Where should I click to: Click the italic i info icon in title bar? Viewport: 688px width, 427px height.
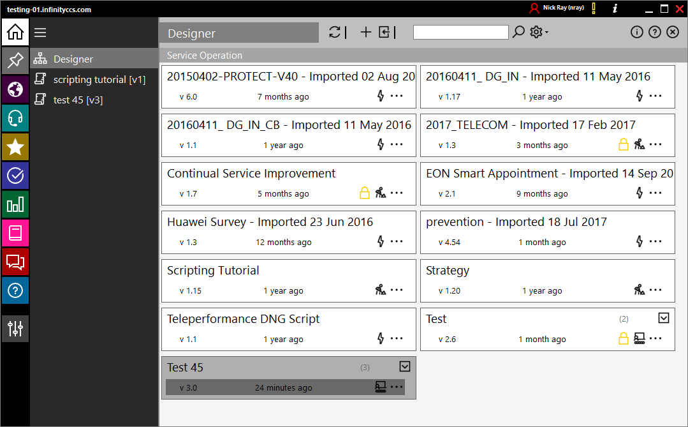click(x=615, y=8)
